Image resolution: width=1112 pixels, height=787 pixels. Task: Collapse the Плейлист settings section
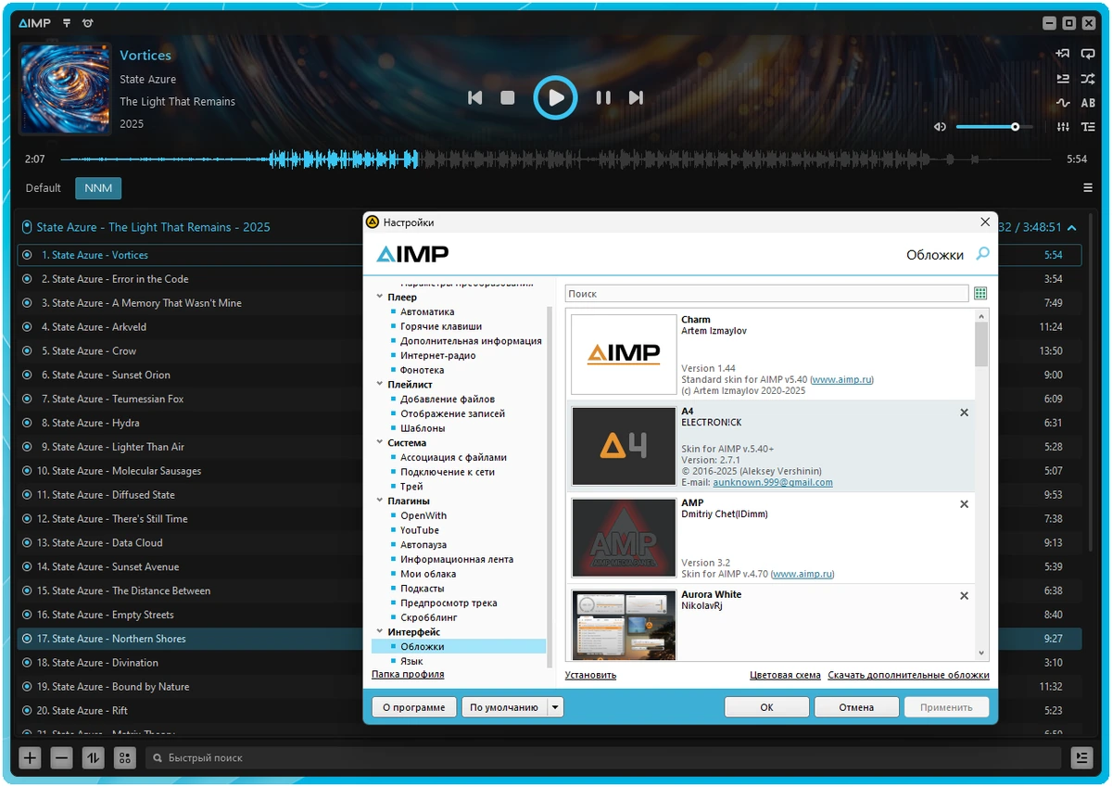pyautogui.click(x=380, y=385)
